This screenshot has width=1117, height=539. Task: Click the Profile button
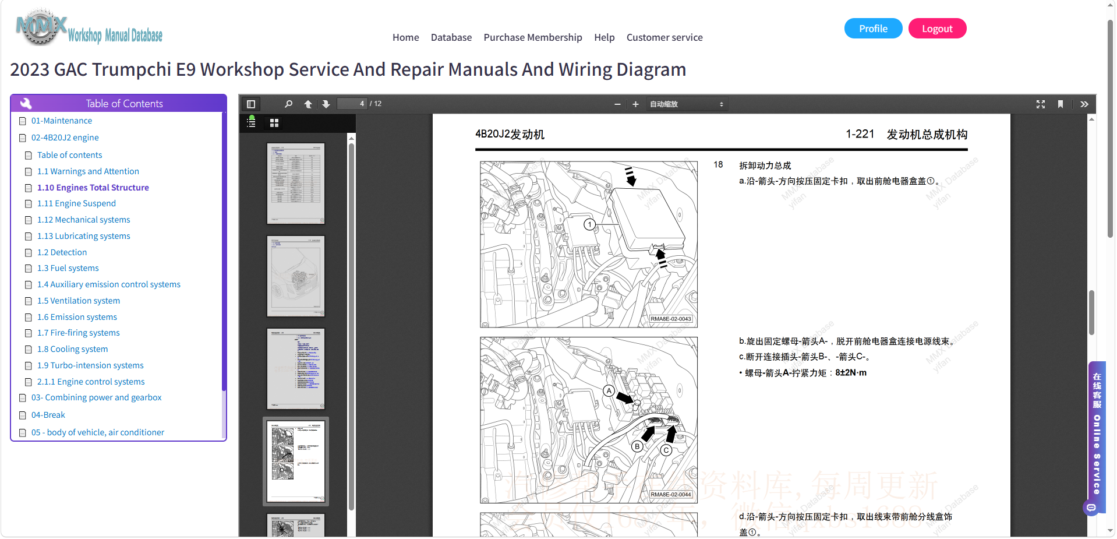pyautogui.click(x=874, y=29)
